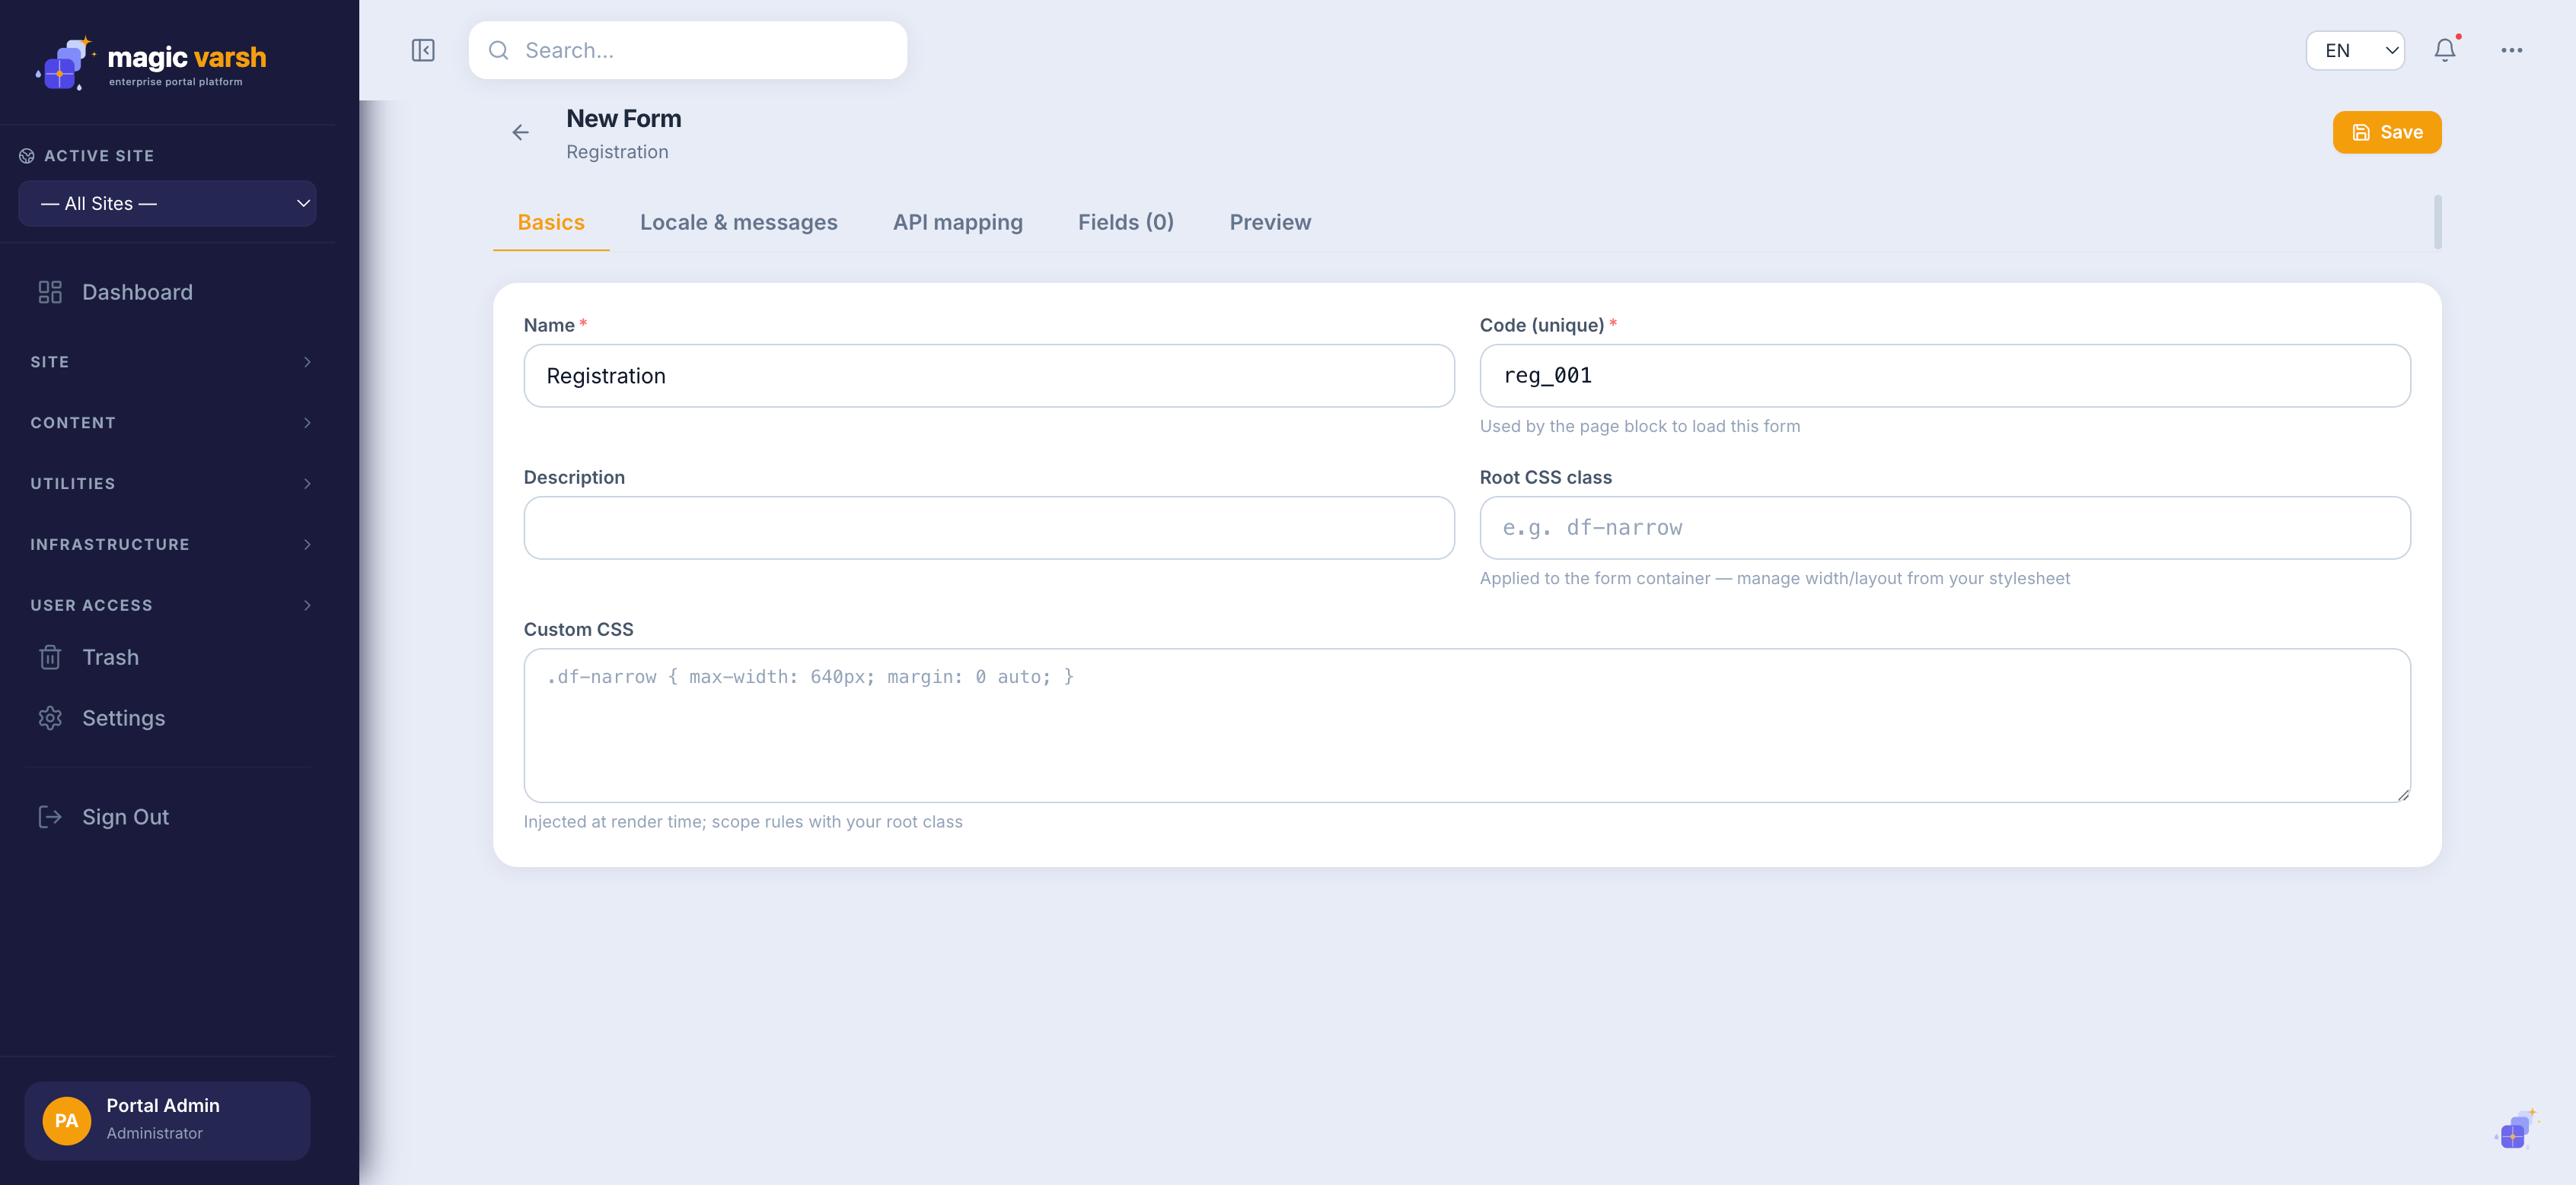The width and height of the screenshot is (2576, 1185).
Task: Go back with the left arrow
Action: click(x=520, y=132)
